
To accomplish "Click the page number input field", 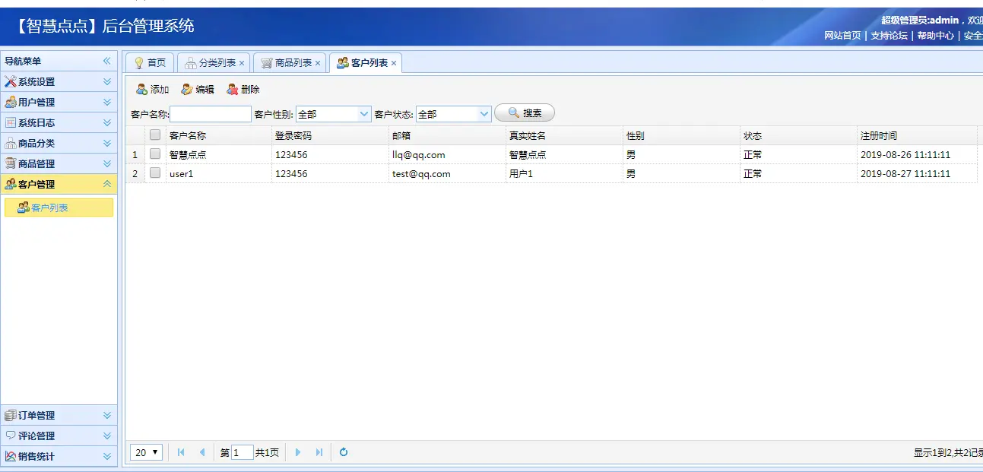I will coord(243,452).
